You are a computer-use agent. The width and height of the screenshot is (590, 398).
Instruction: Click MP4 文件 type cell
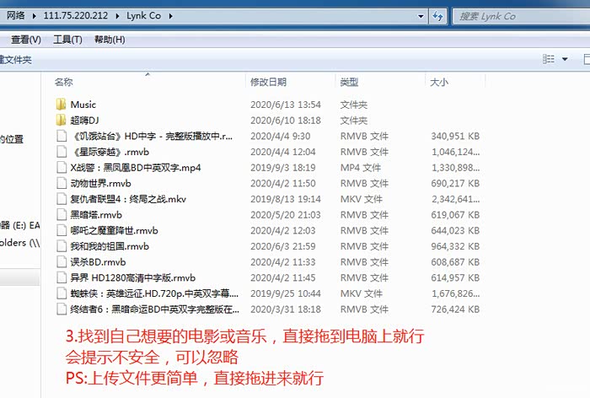[x=361, y=168]
